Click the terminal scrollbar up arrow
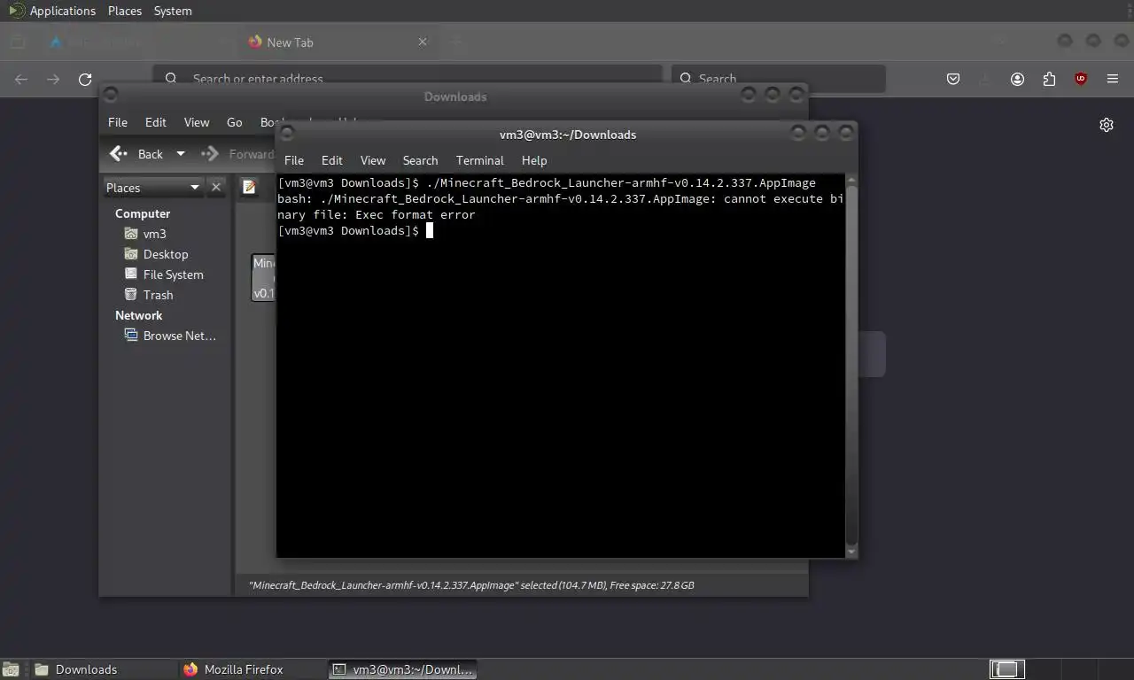 point(851,181)
